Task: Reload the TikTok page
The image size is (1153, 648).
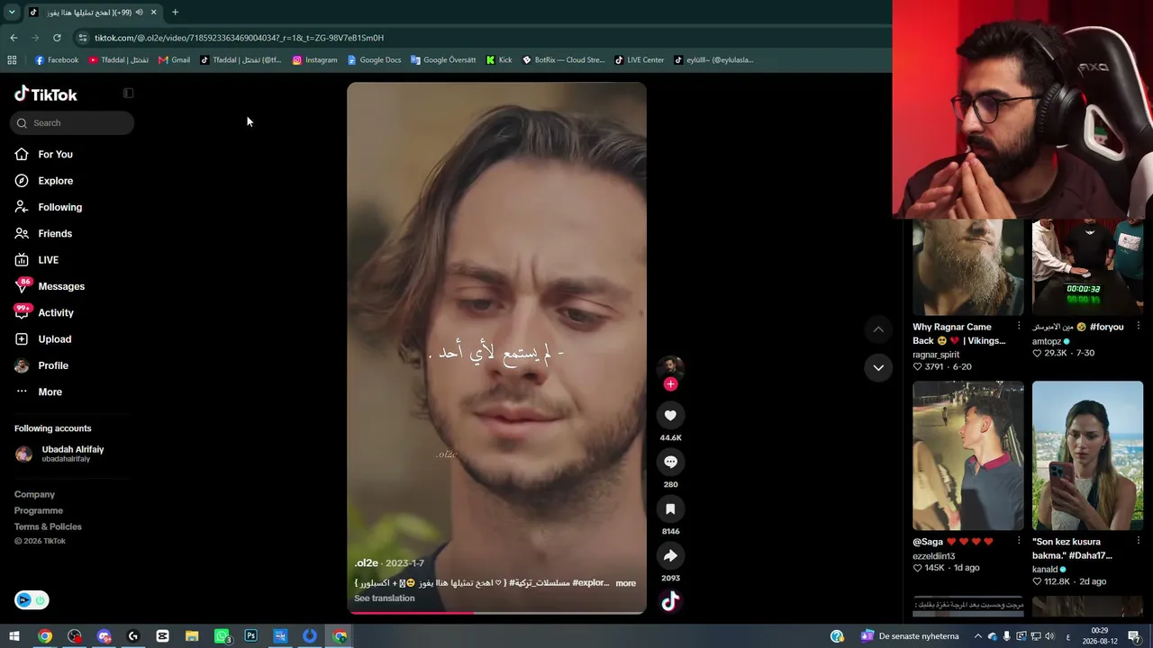Action: coord(57,38)
